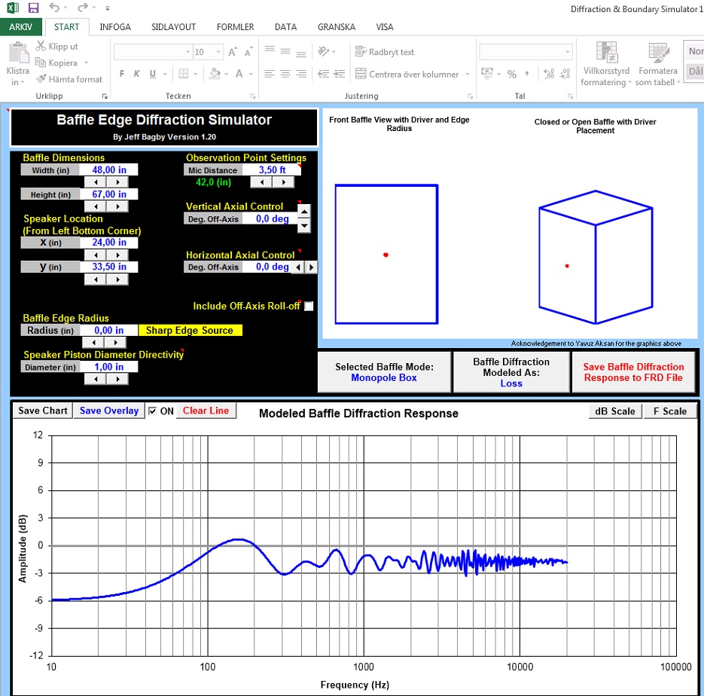Expand Tecken group dialog launcher

253,96
